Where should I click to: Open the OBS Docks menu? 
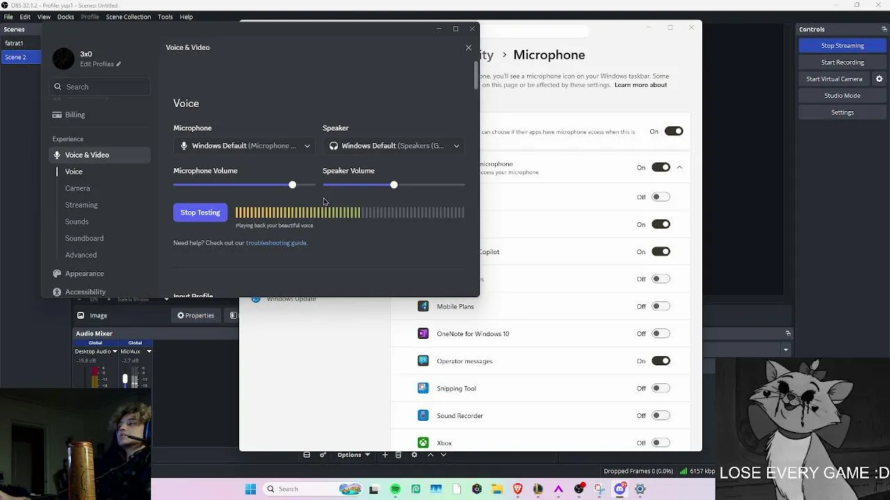tap(65, 17)
